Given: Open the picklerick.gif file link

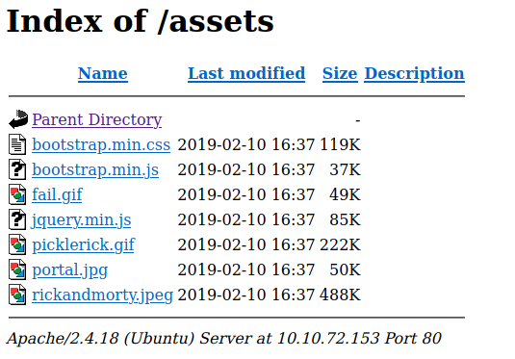Looking at the screenshot, I should (84, 244).
